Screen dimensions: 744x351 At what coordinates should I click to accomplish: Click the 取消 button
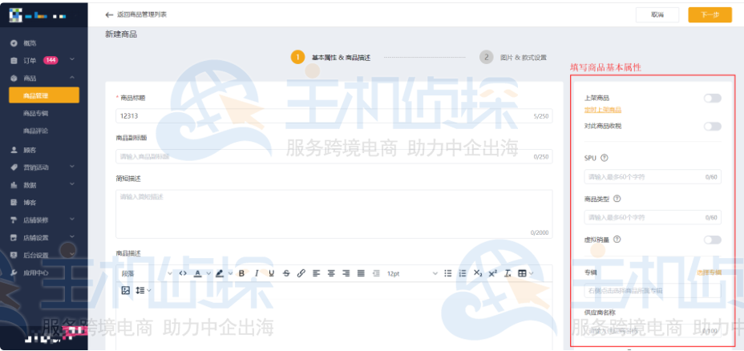pos(657,14)
